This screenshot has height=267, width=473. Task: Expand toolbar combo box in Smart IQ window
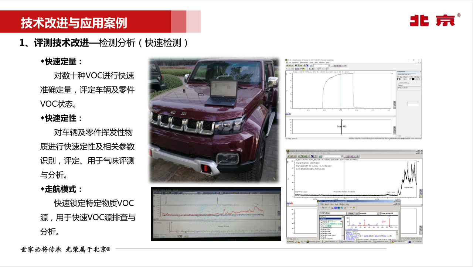341,156
